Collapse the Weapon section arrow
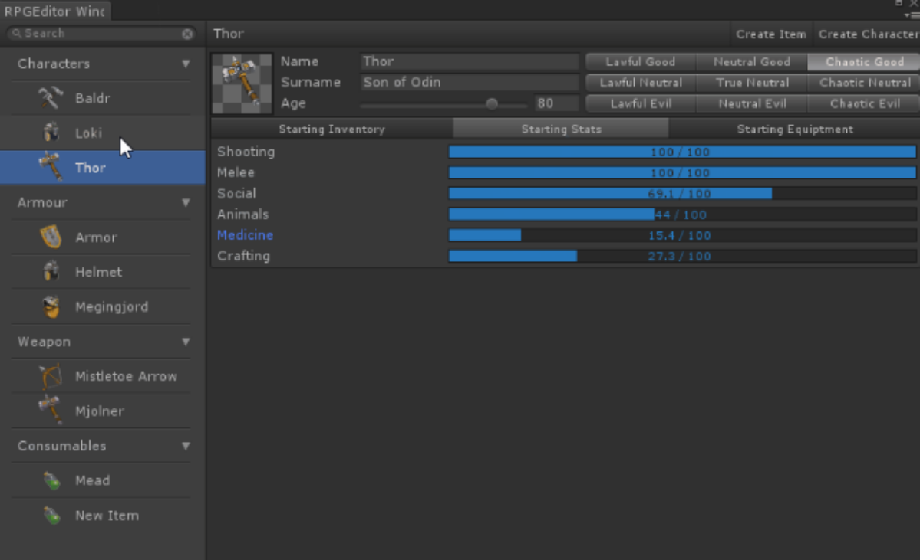This screenshot has width=920, height=560. [x=186, y=342]
